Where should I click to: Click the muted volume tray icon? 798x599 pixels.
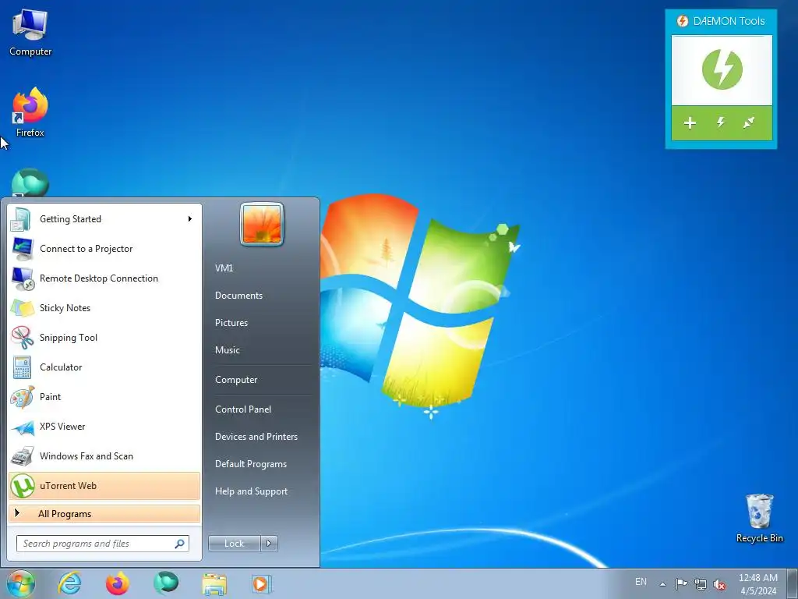click(719, 584)
